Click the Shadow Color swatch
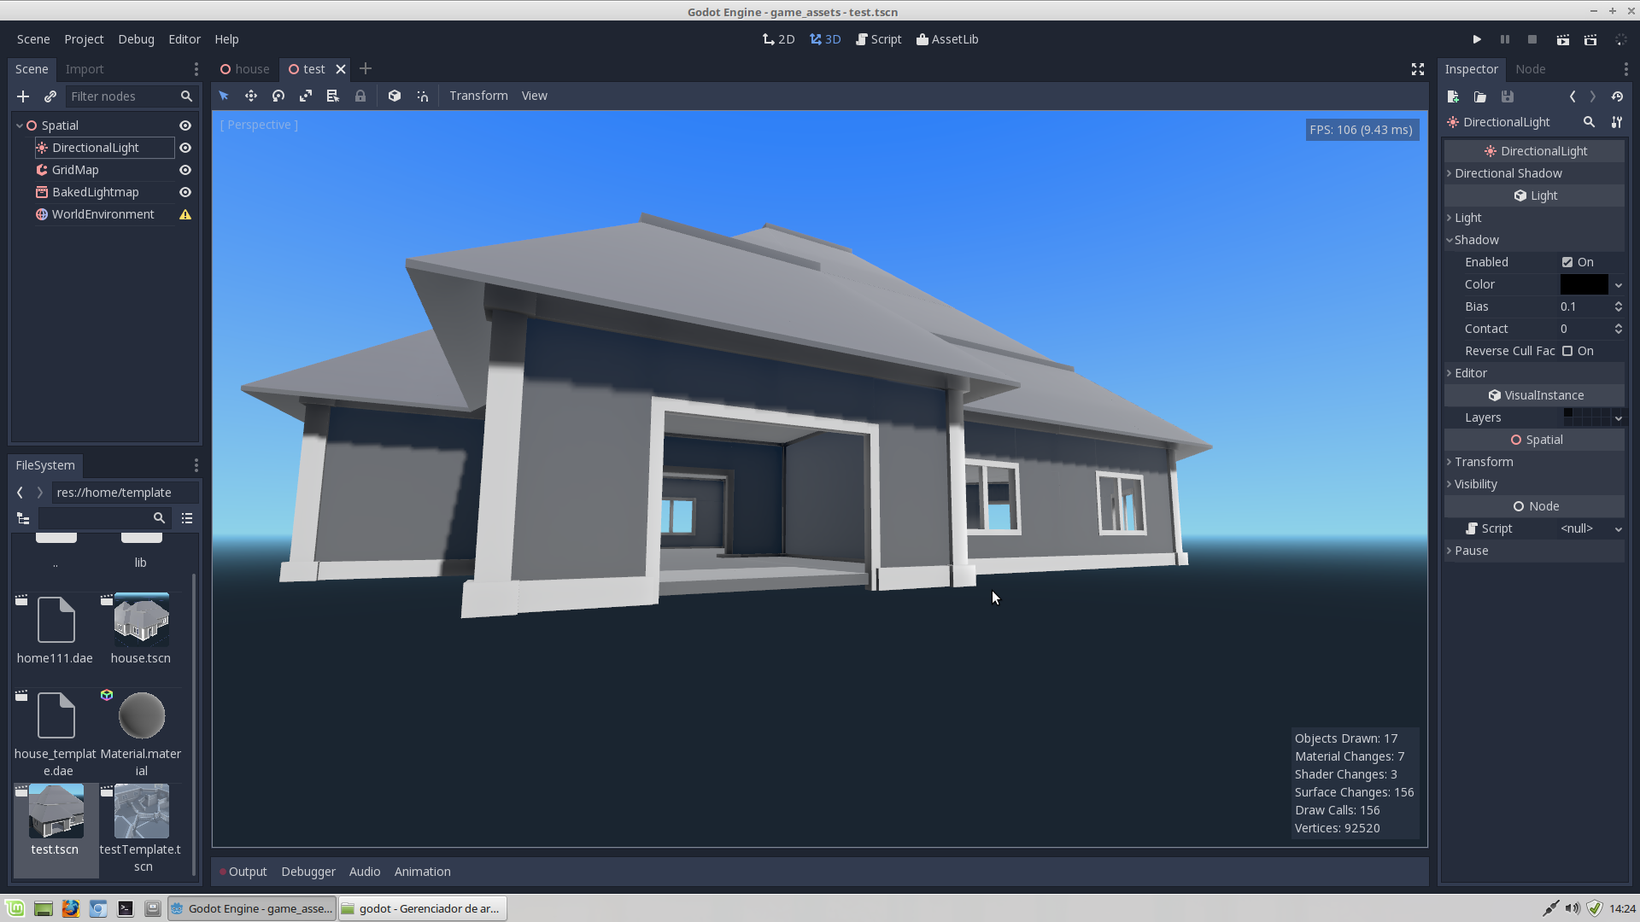Viewport: 1640px width, 922px height. [1584, 283]
